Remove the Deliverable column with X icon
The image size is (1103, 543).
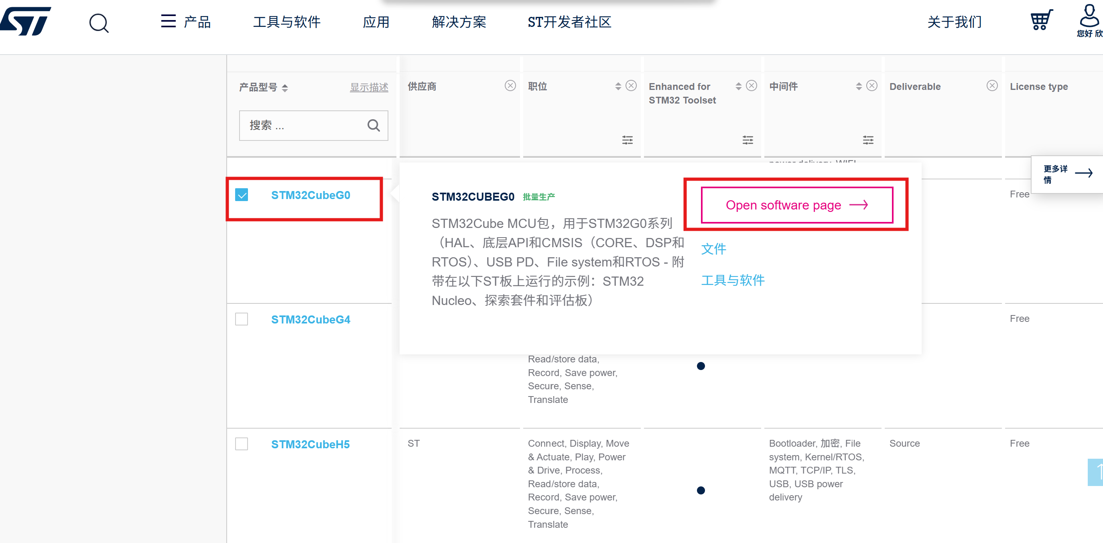992,85
